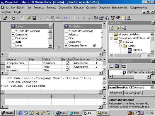Open the Menu Editor toolbar icon
155x116 pixels.
point(22,18)
